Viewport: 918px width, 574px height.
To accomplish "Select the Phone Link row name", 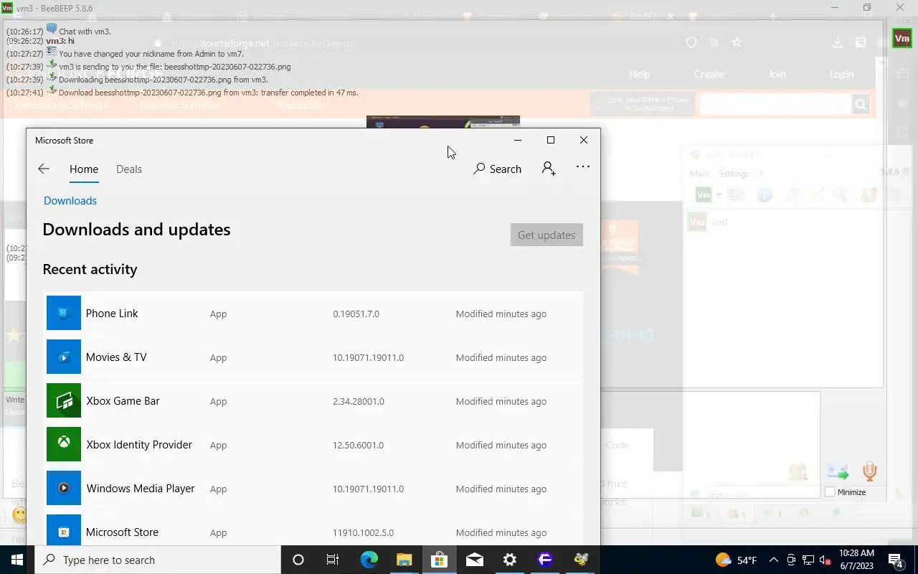I will coord(112,314).
